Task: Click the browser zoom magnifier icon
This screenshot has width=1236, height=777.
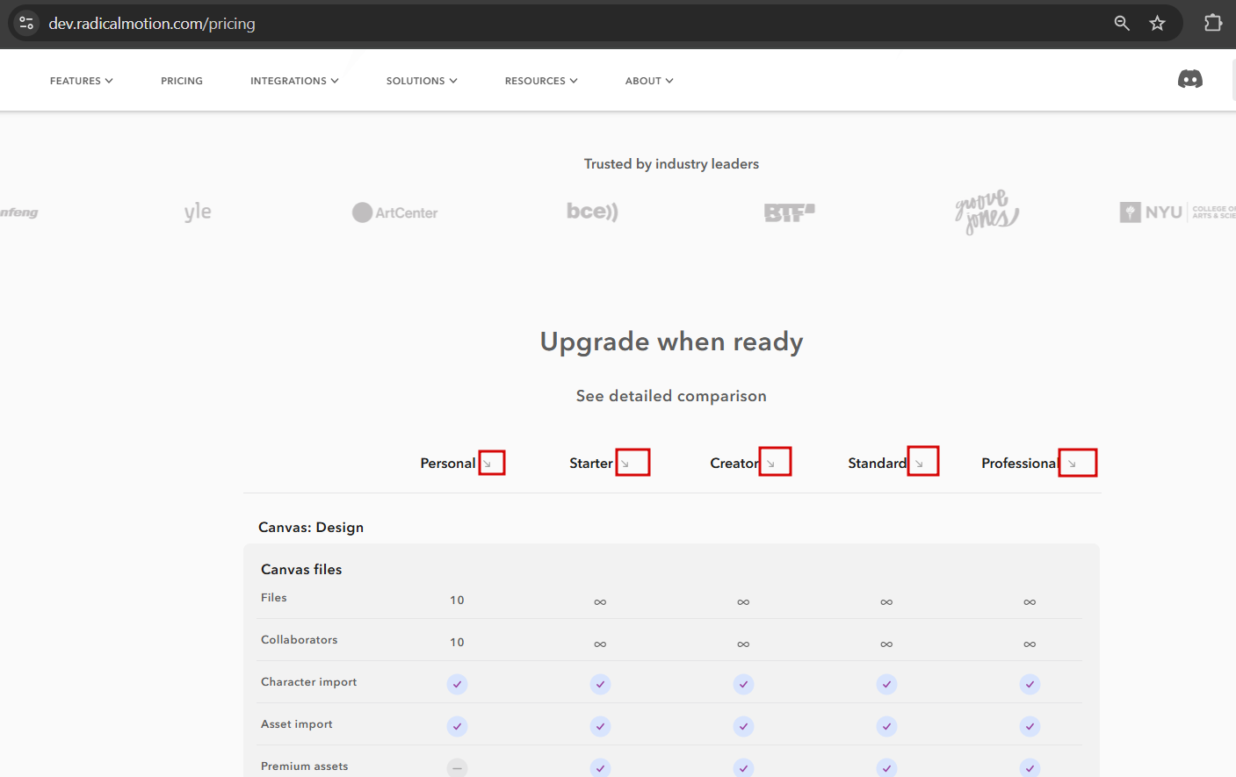Action: coord(1122,23)
